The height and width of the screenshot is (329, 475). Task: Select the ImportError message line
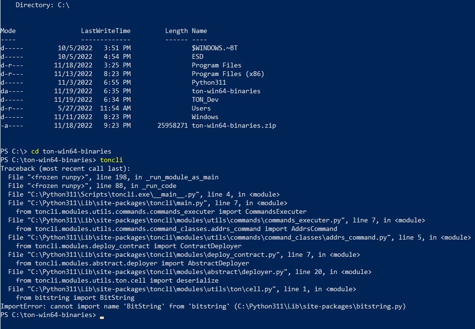click(x=203, y=306)
